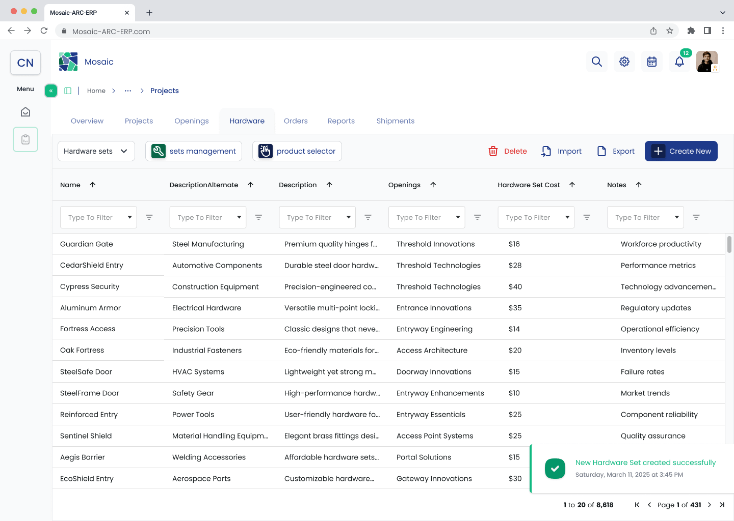Open the search icon in header
This screenshot has height=521, width=734.
point(597,62)
